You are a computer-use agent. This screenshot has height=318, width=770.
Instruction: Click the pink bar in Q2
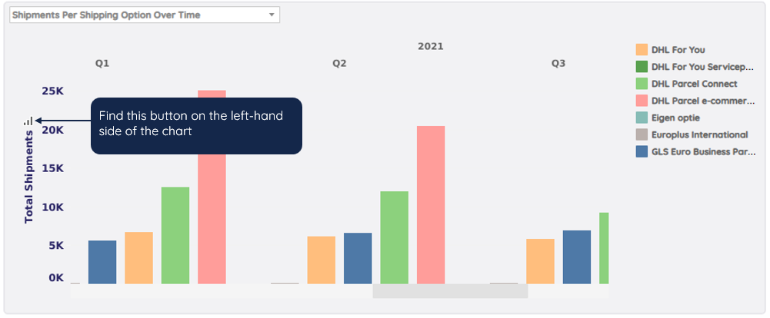click(x=431, y=205)
